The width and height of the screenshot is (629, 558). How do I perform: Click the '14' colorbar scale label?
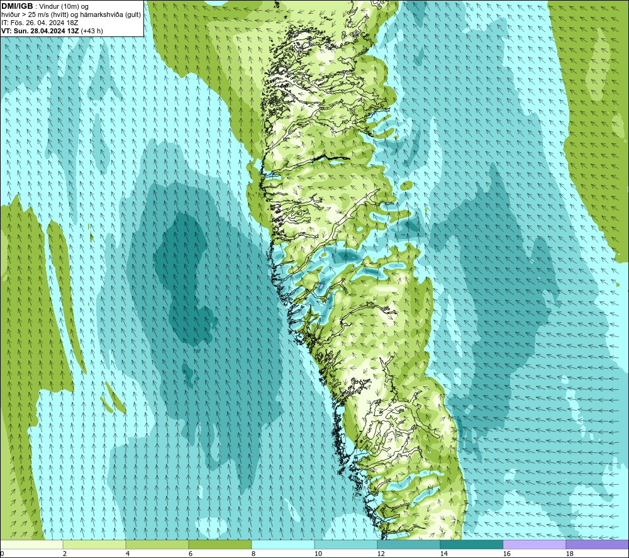443,554
